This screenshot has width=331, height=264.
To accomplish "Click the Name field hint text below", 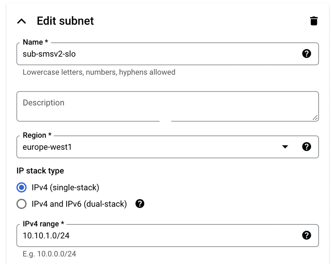I will (x=99, y=72).
